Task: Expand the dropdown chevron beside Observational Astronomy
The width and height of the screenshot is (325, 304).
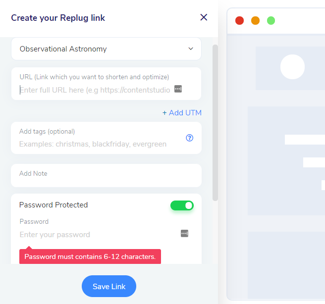Action: [191, 49]
